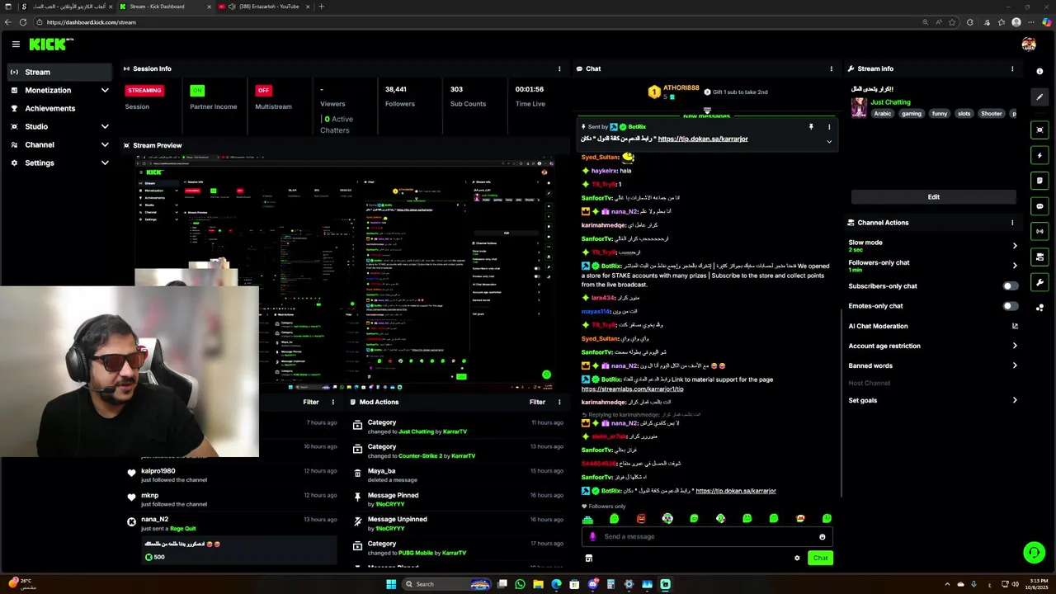1056x594 pixels.
Task: Open WhatsApp from the taskbar
Action: (x=520, y=584)
